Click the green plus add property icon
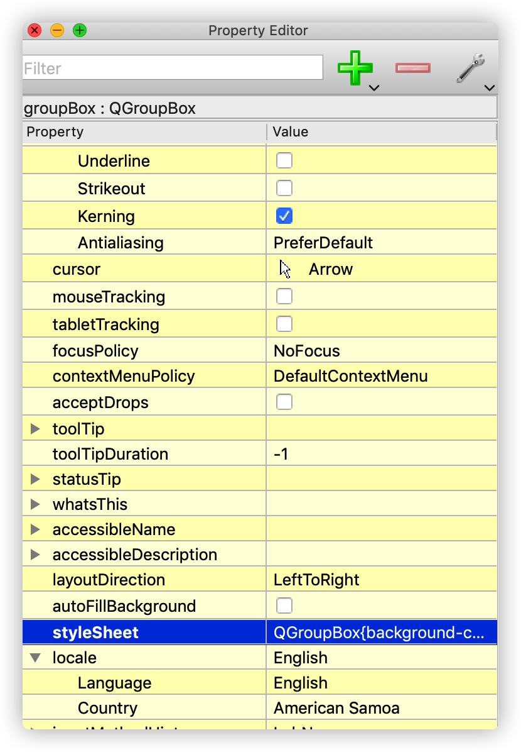The image size is (521, 752). tap(354, 68)
